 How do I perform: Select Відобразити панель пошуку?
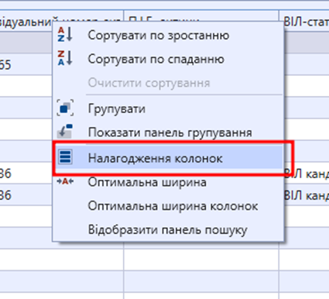pyautogui.click(x=167, y=230)
